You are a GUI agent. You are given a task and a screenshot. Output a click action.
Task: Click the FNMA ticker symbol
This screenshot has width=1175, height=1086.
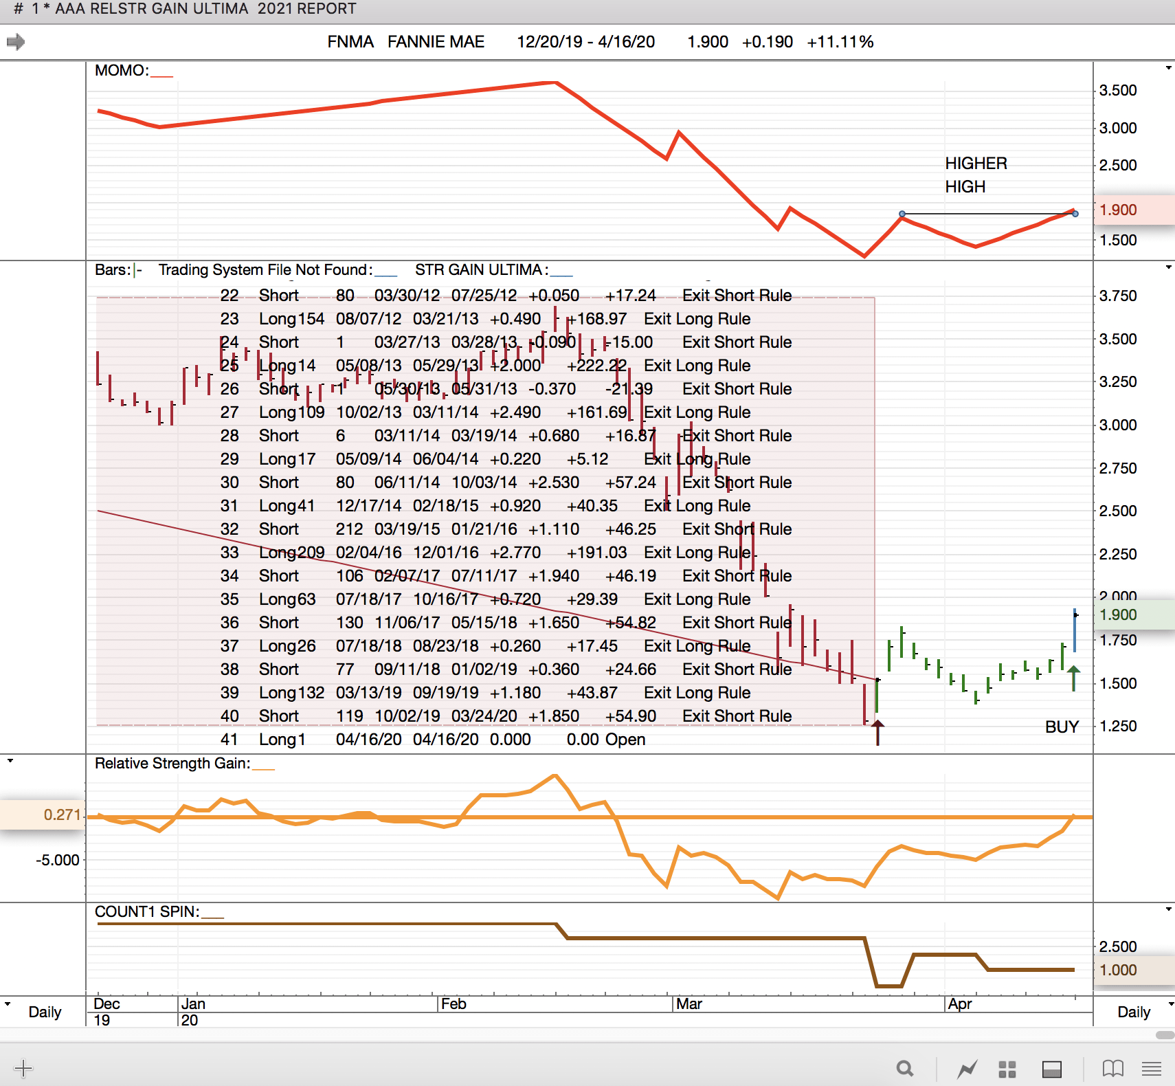[350, 42]
